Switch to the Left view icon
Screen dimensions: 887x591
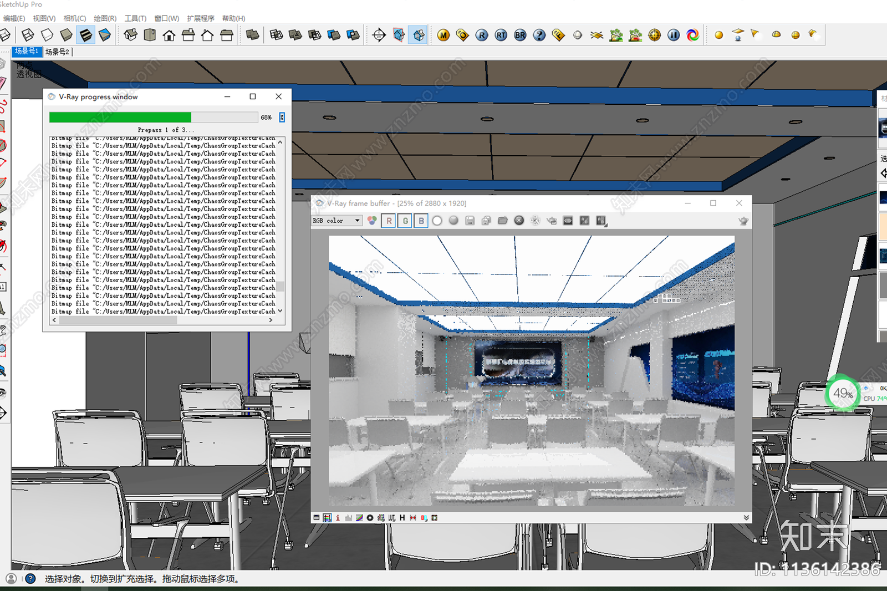pyautogui.click(x=227, y=35)
